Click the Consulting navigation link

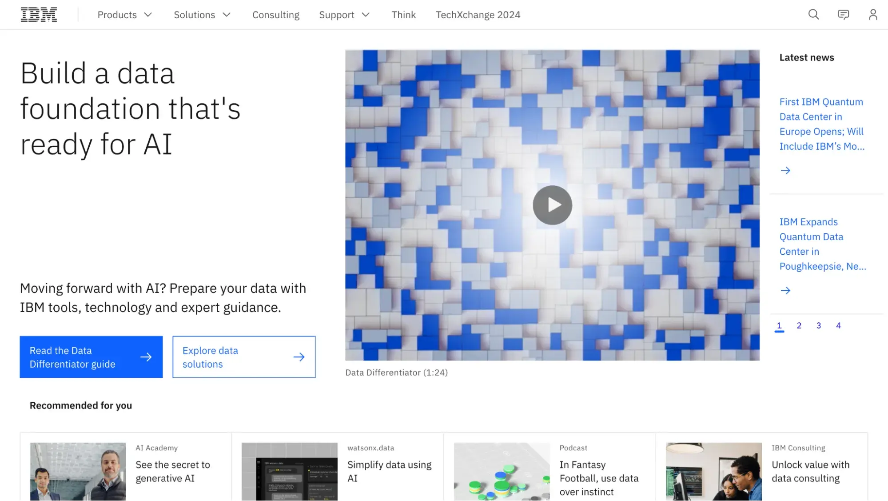276,15
